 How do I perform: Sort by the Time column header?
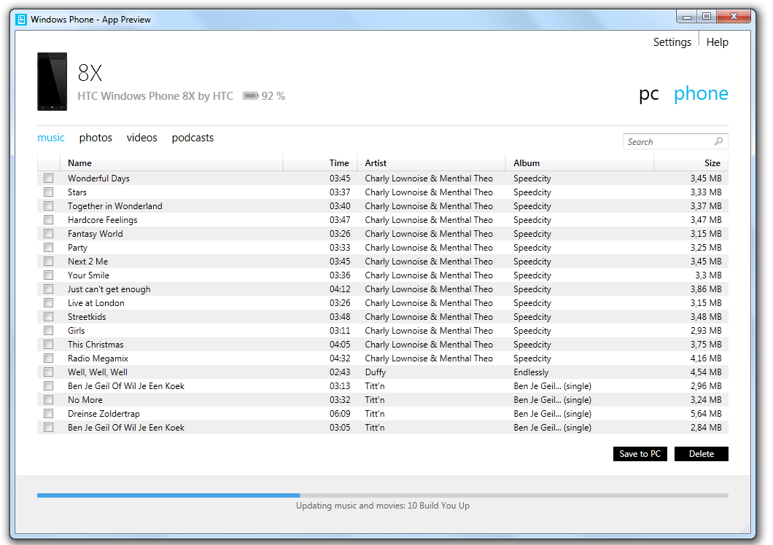(x=320, y=162)
